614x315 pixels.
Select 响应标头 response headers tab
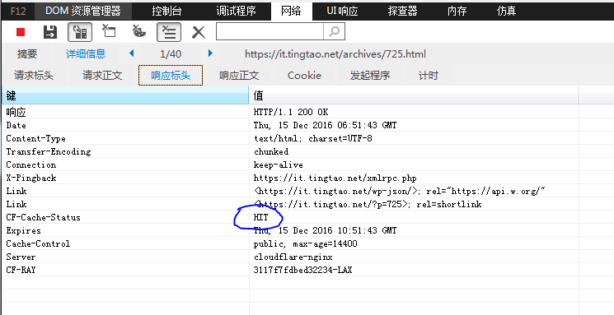[171, 76]
